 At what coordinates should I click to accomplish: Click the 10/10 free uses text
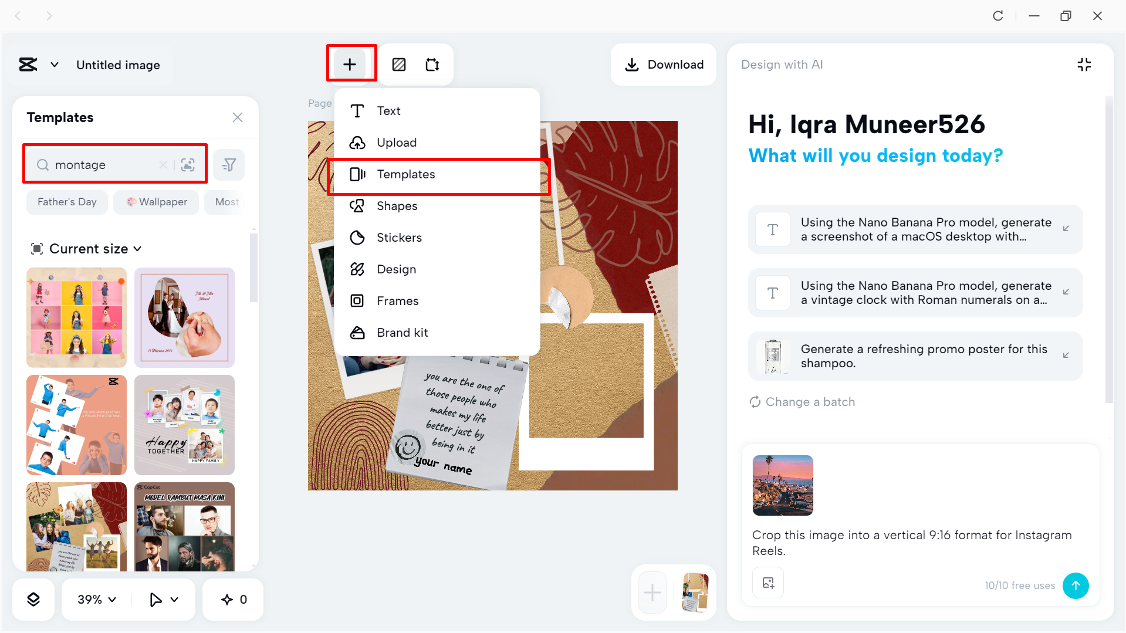[1020, 585]
